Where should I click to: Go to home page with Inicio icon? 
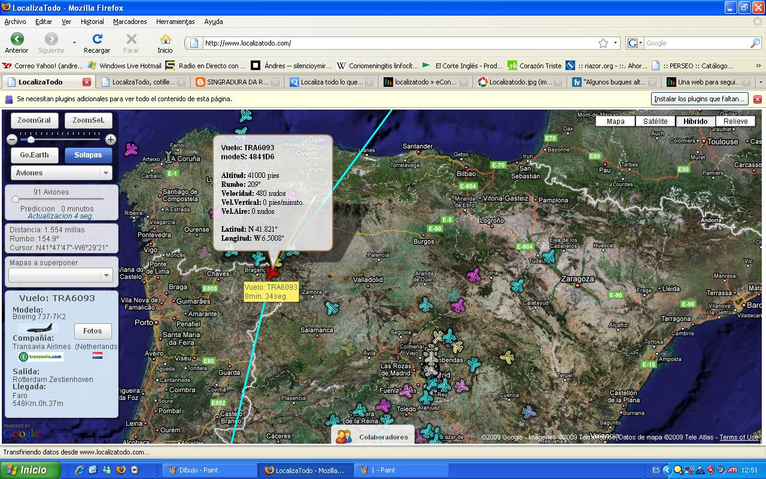(x=165, y=40)
